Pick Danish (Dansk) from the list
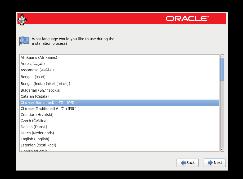This screenshot has width=243, height=179. pos(34,127)
